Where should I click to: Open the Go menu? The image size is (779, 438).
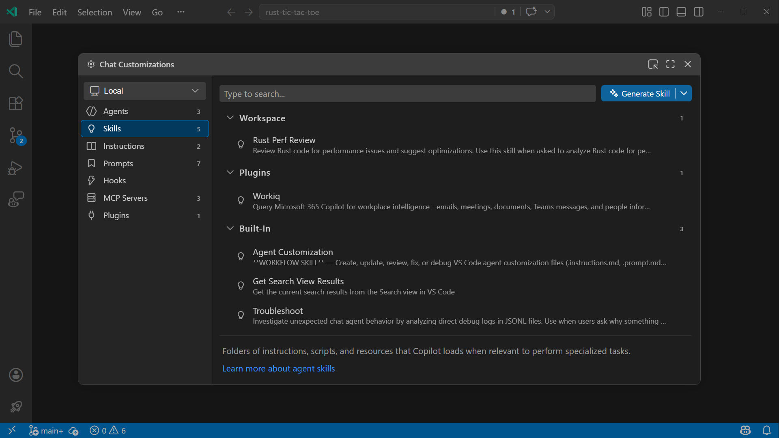(x=157, y=12)
